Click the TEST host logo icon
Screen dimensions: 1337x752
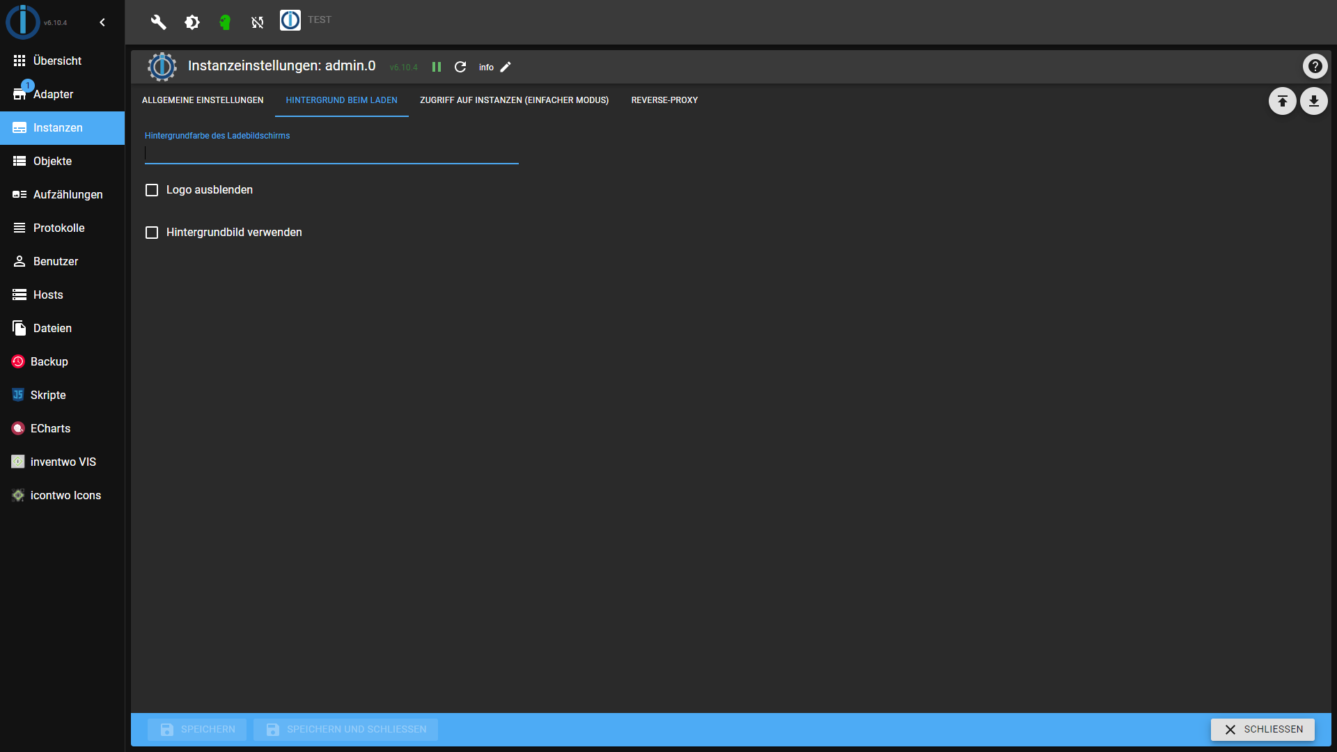click(290, 20)
